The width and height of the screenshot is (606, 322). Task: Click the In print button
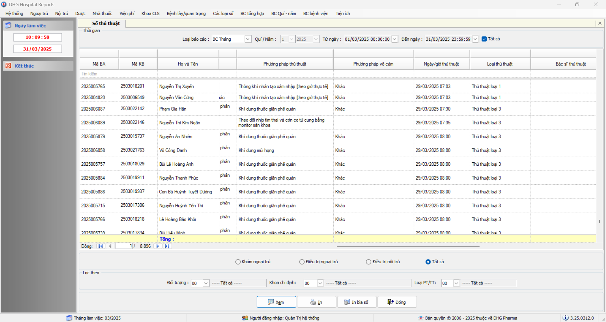317,302
